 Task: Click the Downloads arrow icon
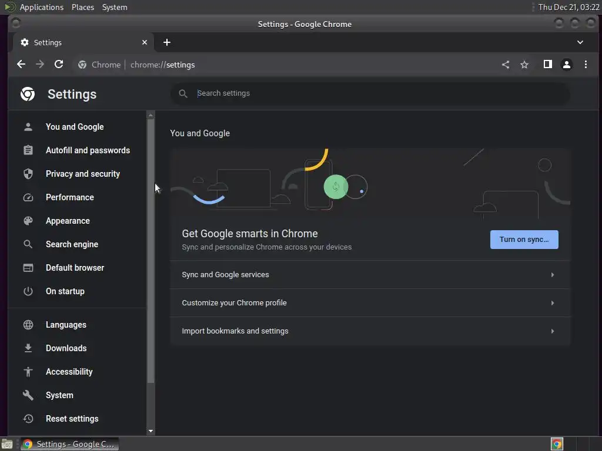click(x=28, y=348)
